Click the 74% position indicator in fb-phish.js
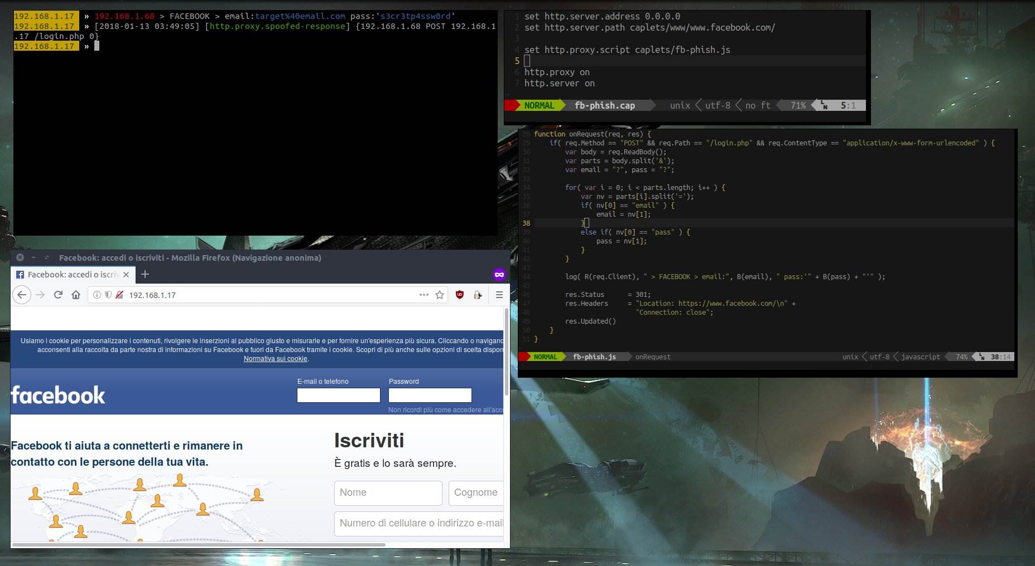Image resolution: width=1035 pixels, height=566 pixels. coord(961,357)
